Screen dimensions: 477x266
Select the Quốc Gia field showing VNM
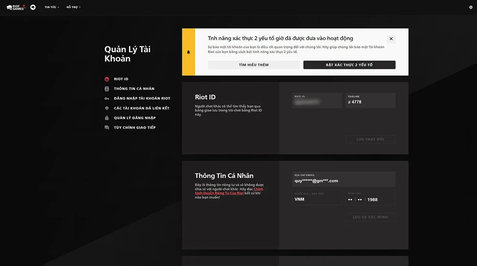tap(317, 198)
